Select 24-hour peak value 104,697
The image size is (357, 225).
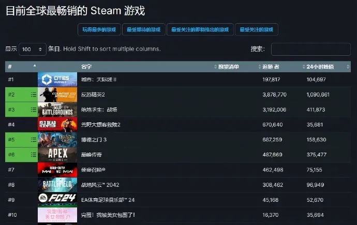316,79
